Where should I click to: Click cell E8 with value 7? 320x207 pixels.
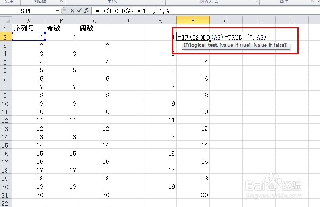coord(160,87)
